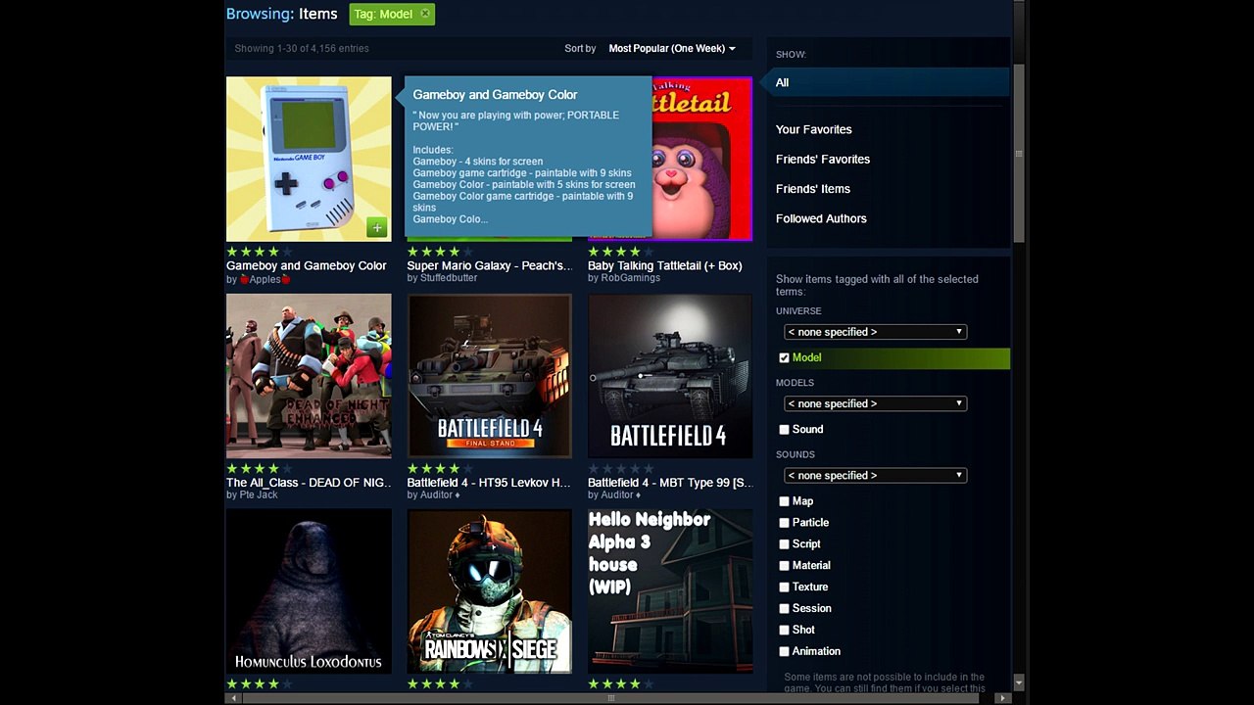Viewport: 1254px width, 705px height.
Task: Open the Most Popular (One Week) sort dropdown
Action: pos(672,48)
